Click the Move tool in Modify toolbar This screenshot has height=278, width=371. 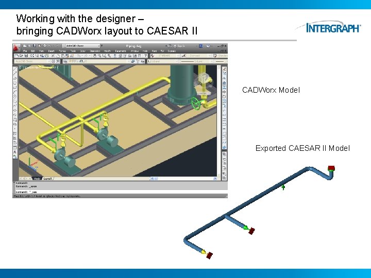(224, 92)
